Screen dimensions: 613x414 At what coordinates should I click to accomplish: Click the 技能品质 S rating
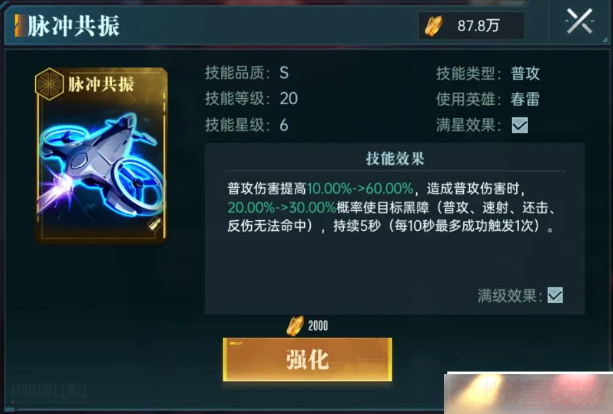point(284,73)
